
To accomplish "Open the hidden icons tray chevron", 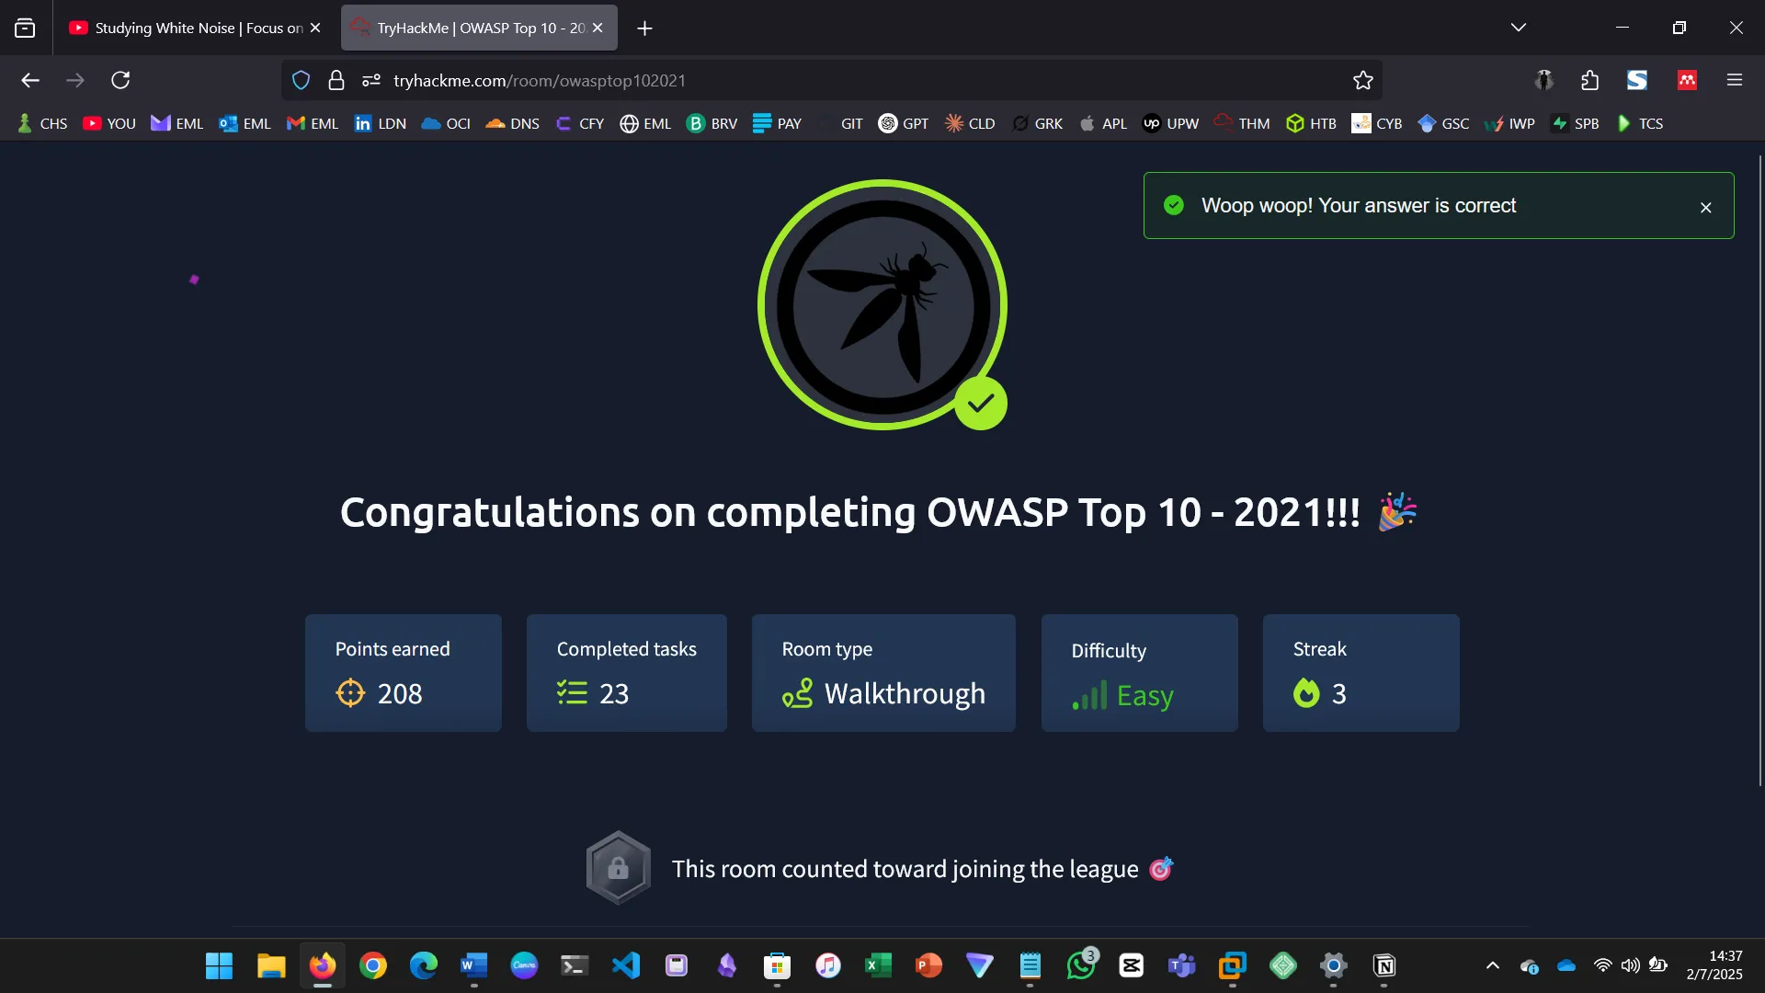I will pos(1492,965).
